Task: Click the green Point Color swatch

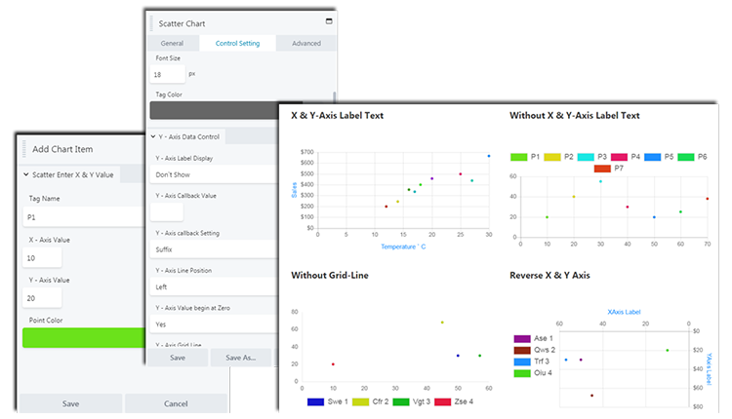Action: [x=83, y=337]
